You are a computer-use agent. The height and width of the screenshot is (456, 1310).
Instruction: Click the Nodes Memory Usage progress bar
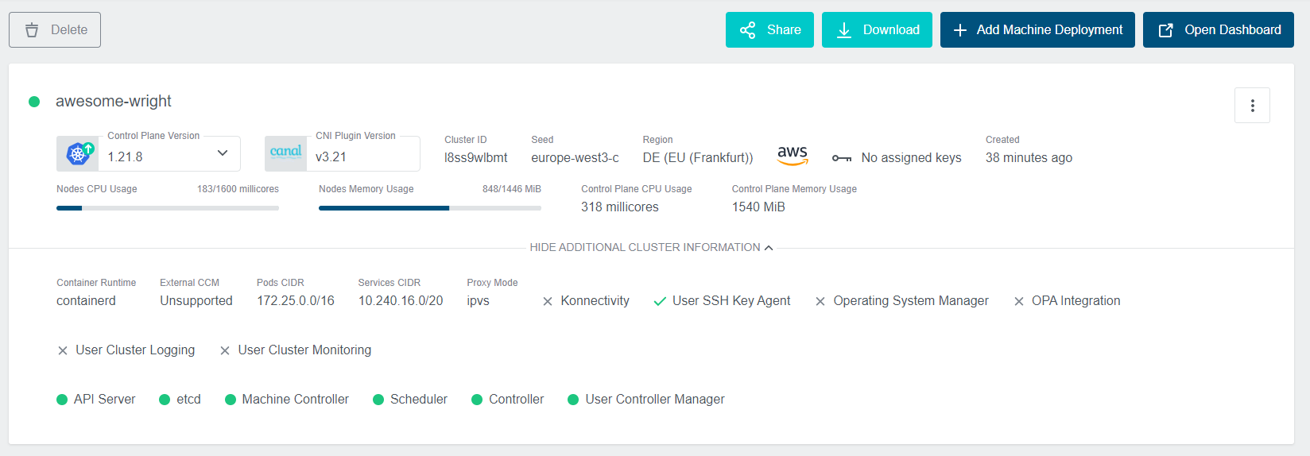click(429, 208)
